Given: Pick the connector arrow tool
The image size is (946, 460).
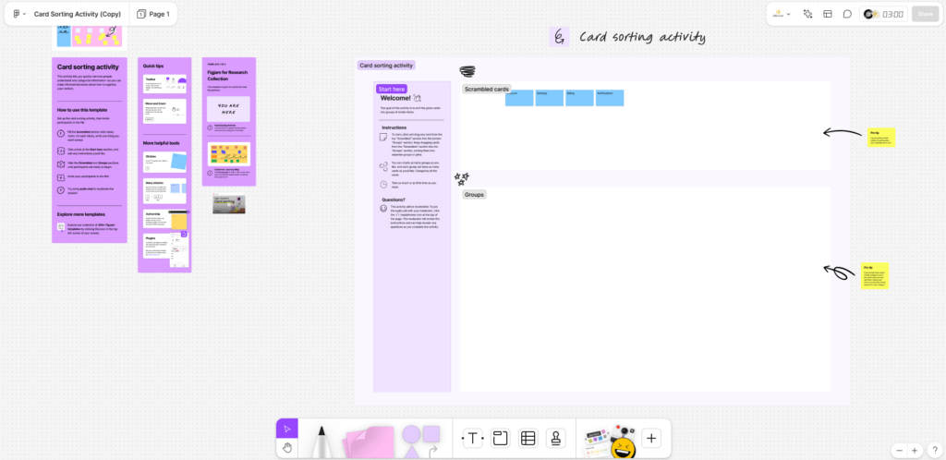Looking at the screenshot, I should (432, 452).
